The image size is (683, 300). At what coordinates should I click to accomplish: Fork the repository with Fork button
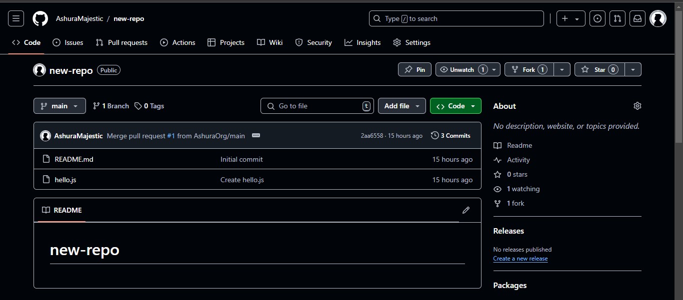(529, 70)
